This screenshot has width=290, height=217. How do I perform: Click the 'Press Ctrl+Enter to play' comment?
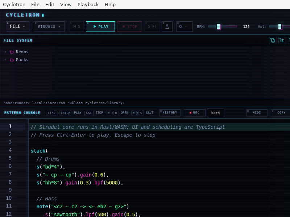pos(93,135)
